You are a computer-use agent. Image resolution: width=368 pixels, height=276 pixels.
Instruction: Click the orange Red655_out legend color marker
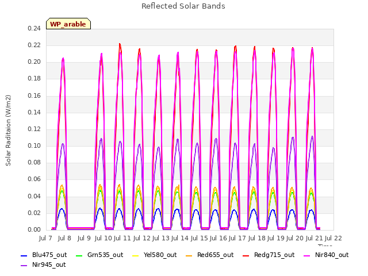tap(189, 255)
